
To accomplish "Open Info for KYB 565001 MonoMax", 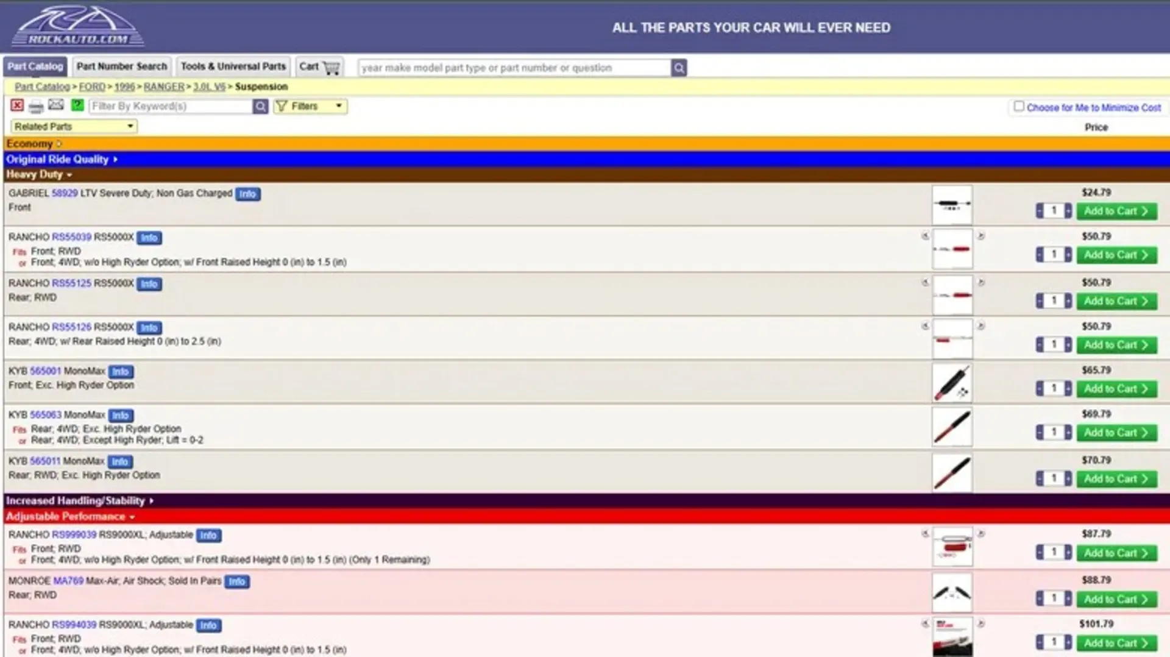I will pyautogui.click(x=121, y=372).
